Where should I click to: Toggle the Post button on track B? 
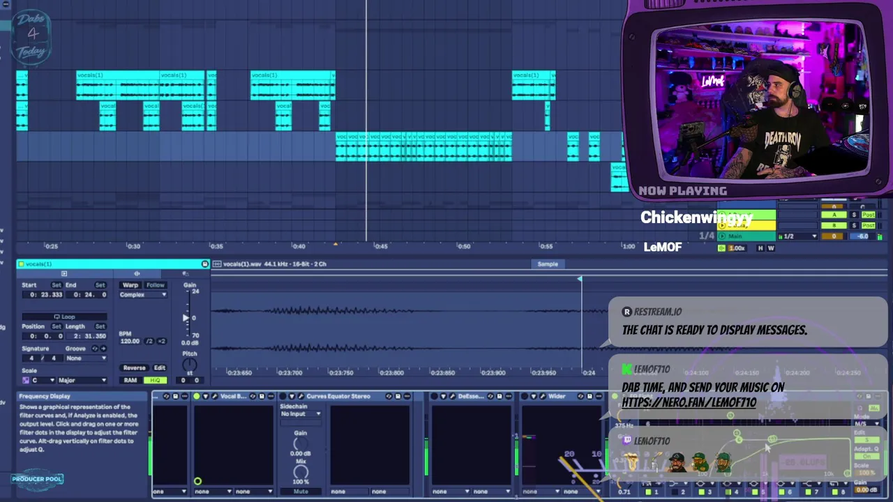[x=869, y=225]
